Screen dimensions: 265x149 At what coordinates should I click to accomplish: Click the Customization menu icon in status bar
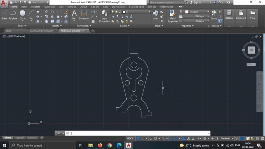pos(262,138)
